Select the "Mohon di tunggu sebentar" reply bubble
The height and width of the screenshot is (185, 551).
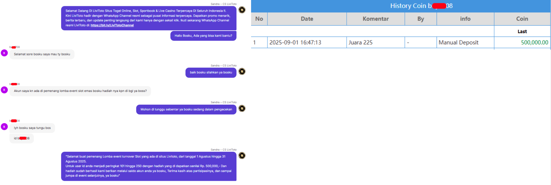point(186,109)
